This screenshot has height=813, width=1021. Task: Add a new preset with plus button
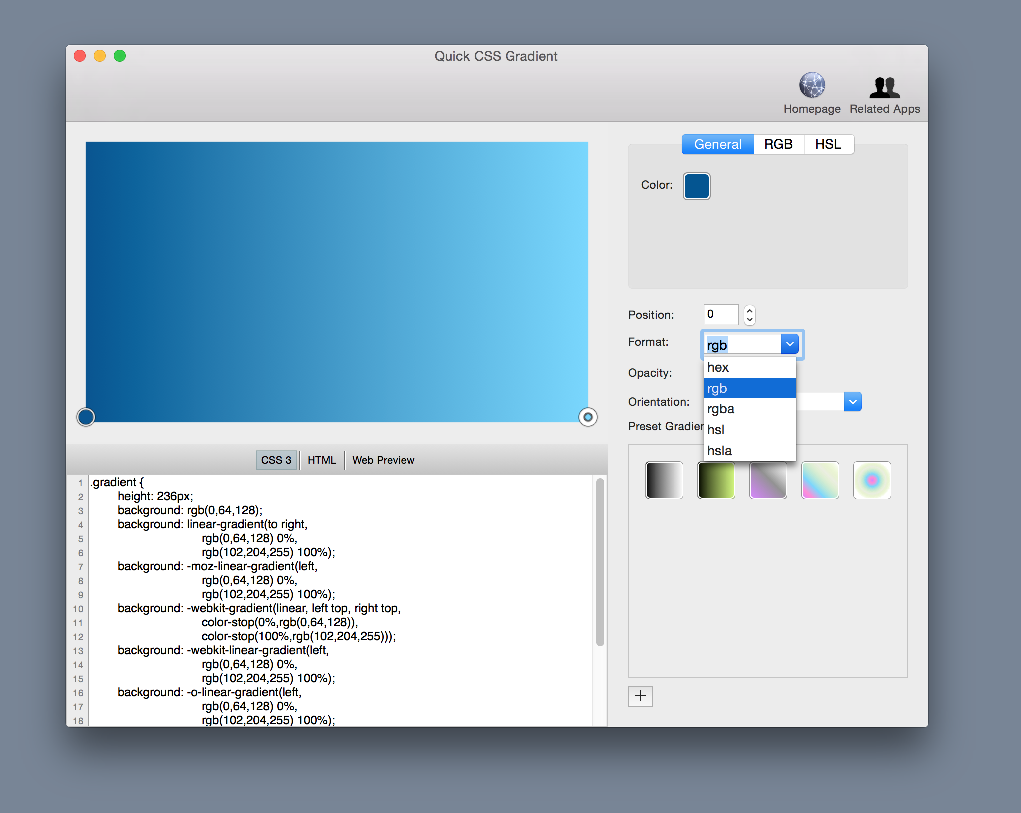[640, 696]
